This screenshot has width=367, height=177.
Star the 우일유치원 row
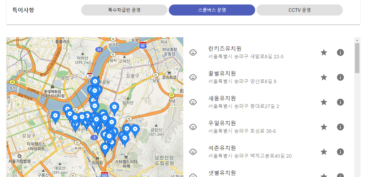point(324,127)
